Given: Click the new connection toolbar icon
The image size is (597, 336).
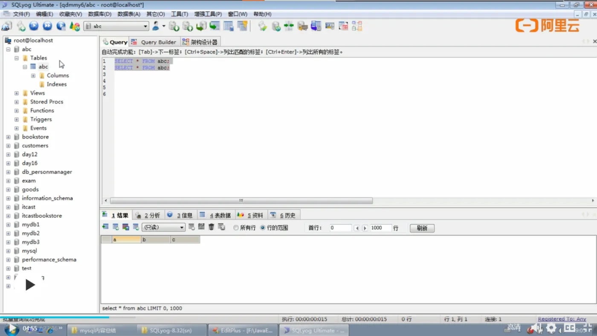Looking at the screenshot, I should click(x=7, y=26).
